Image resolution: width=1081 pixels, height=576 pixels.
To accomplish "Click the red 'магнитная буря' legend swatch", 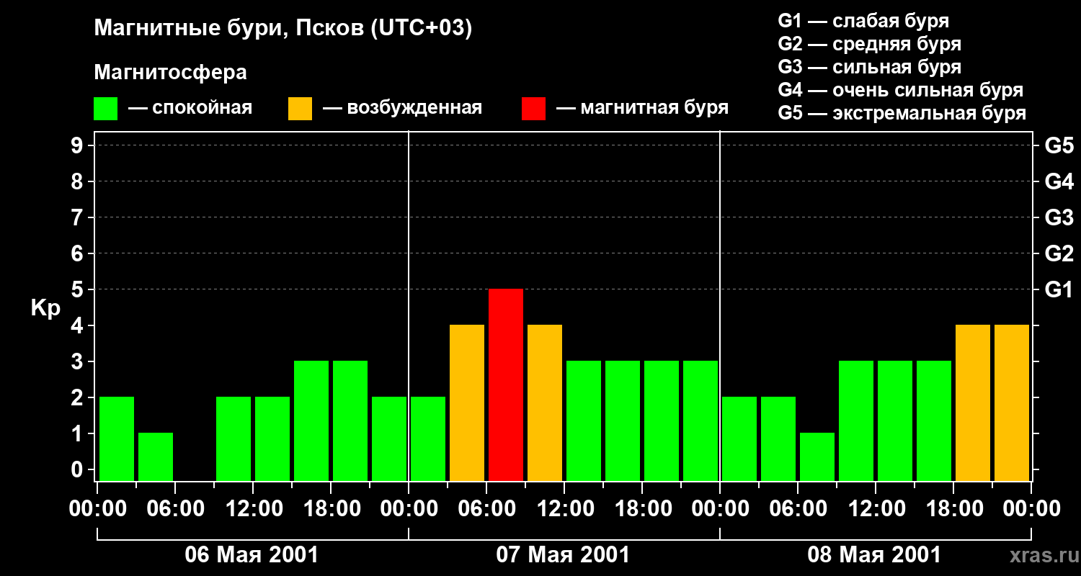I will [534, 109].
